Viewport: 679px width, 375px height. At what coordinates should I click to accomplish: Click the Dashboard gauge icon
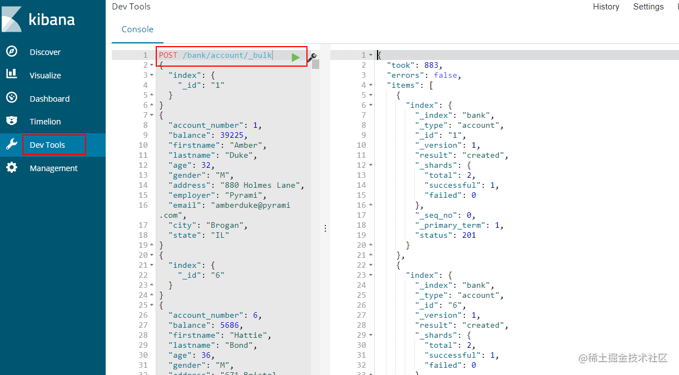coord(12,98)
